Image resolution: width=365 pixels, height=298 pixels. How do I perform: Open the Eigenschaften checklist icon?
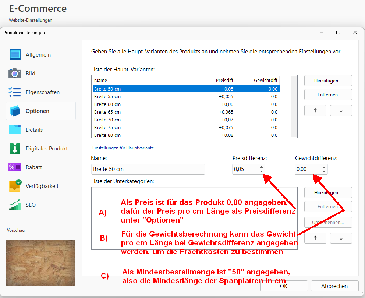coord(14,92)
